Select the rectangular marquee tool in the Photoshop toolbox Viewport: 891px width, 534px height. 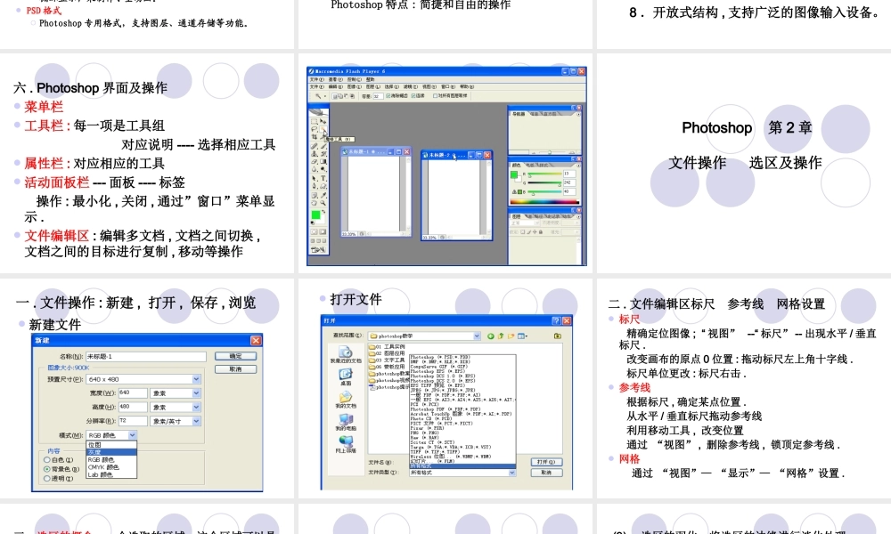point(314,121)
